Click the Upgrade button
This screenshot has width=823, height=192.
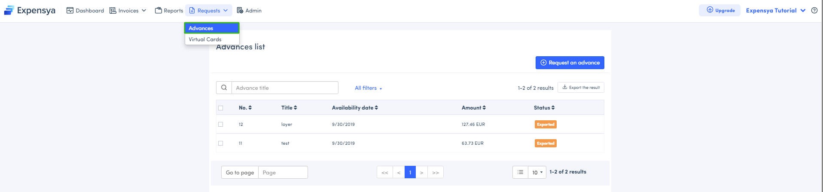tap(720, 10)
